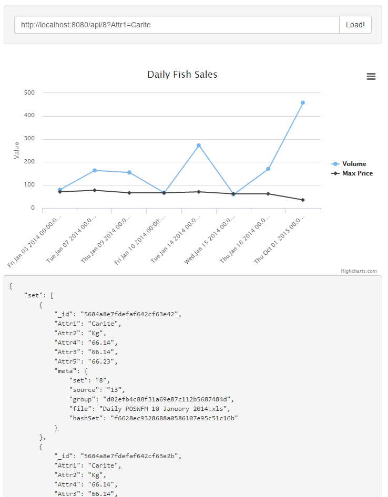
Task: Click the Volume point for Oct 01 2015
Action: pyautogui.click(x=303, y=103)
